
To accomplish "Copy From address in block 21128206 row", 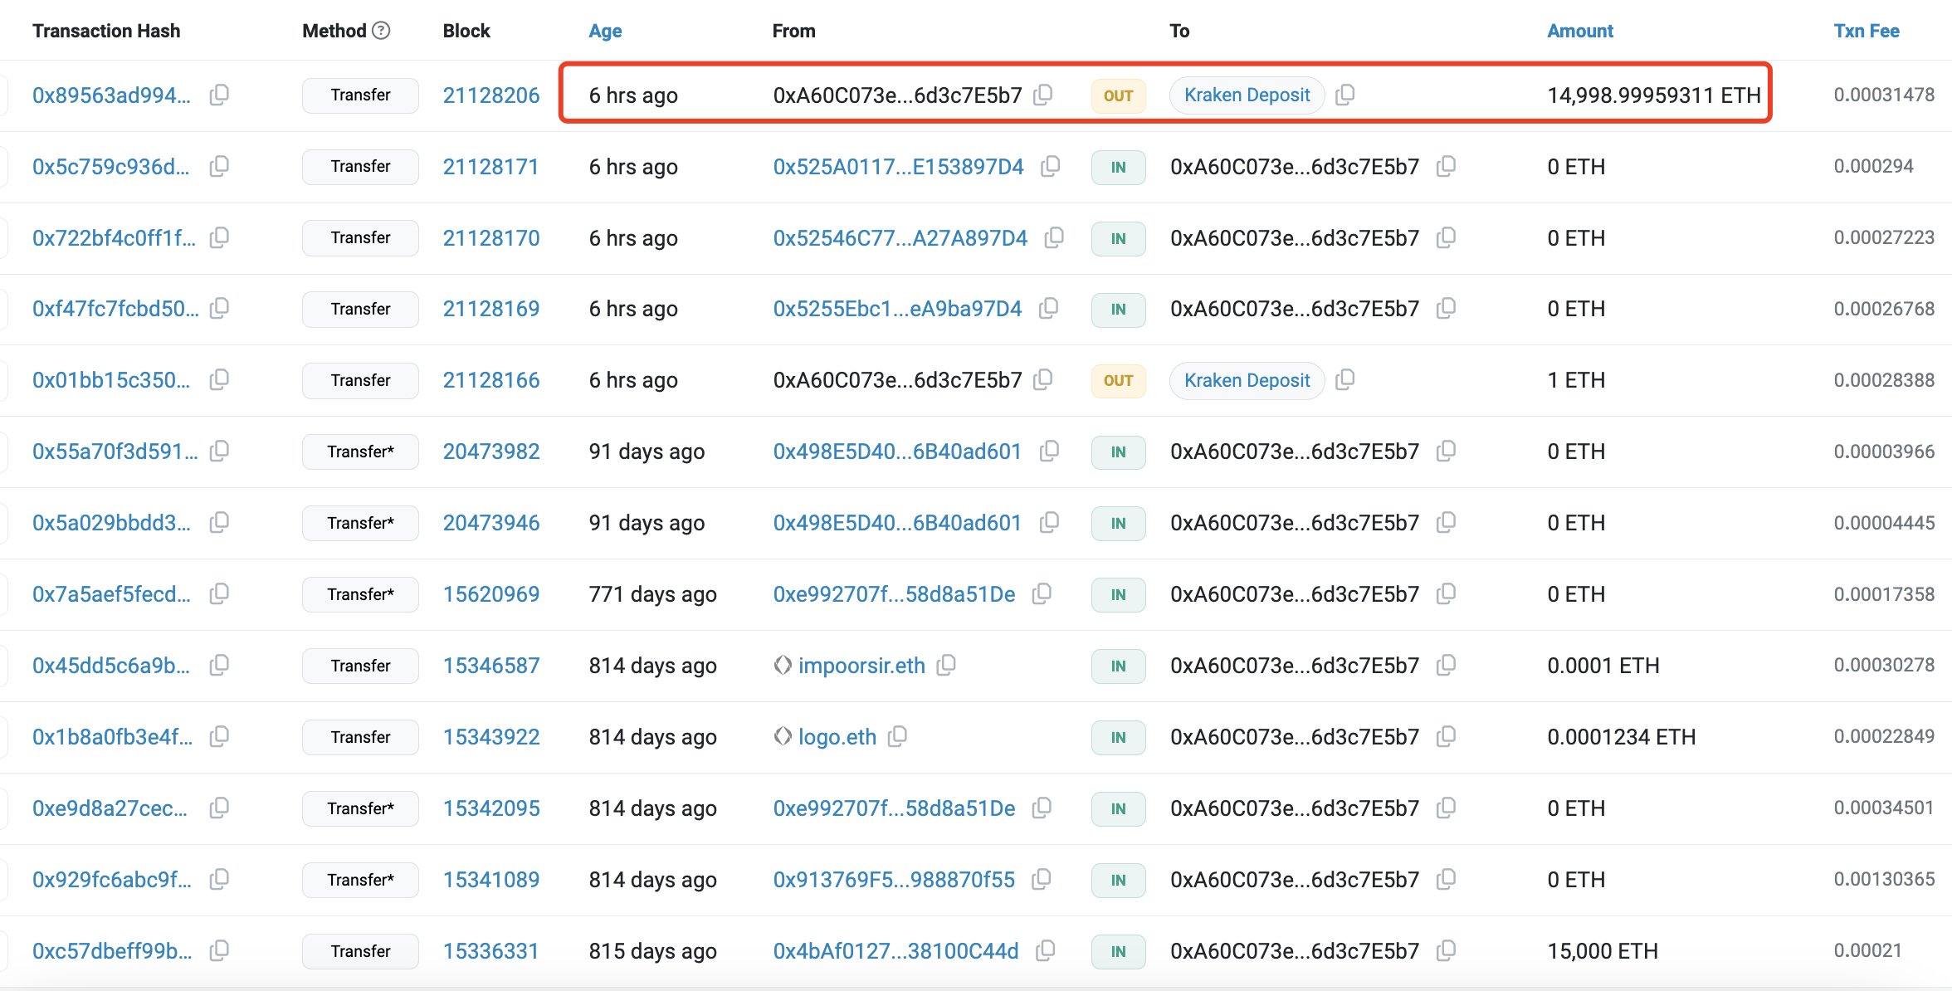I will [1043, 95].
